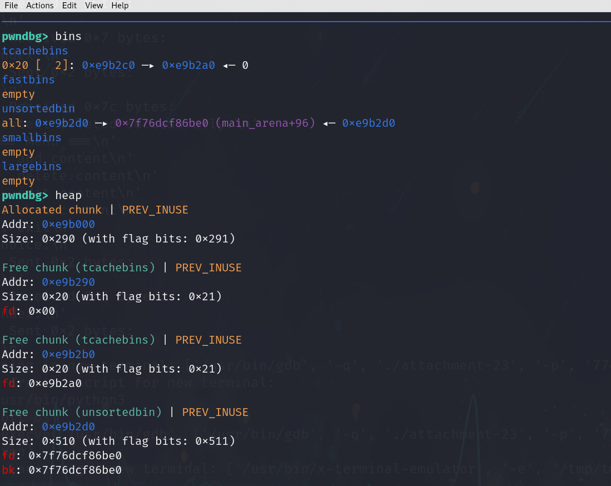Open the Actions menu
The width and height of the screenshot is (611, 486).
click(x=39, y=6)
